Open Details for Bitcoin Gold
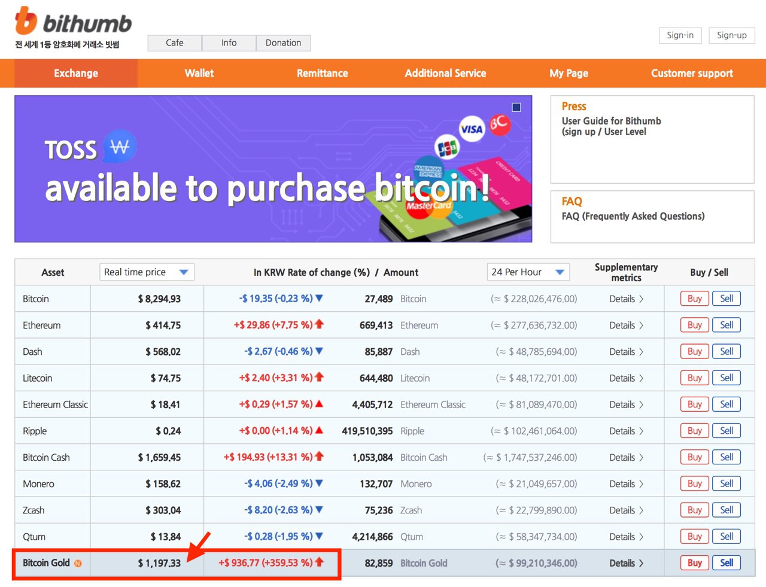The height and width of the screenshot is (587, 766). (x=626, y=563)
